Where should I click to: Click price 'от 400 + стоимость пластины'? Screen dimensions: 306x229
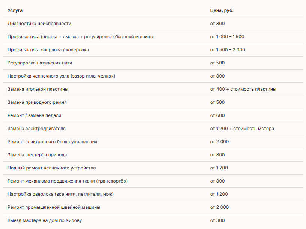click(x=243, y=89)
